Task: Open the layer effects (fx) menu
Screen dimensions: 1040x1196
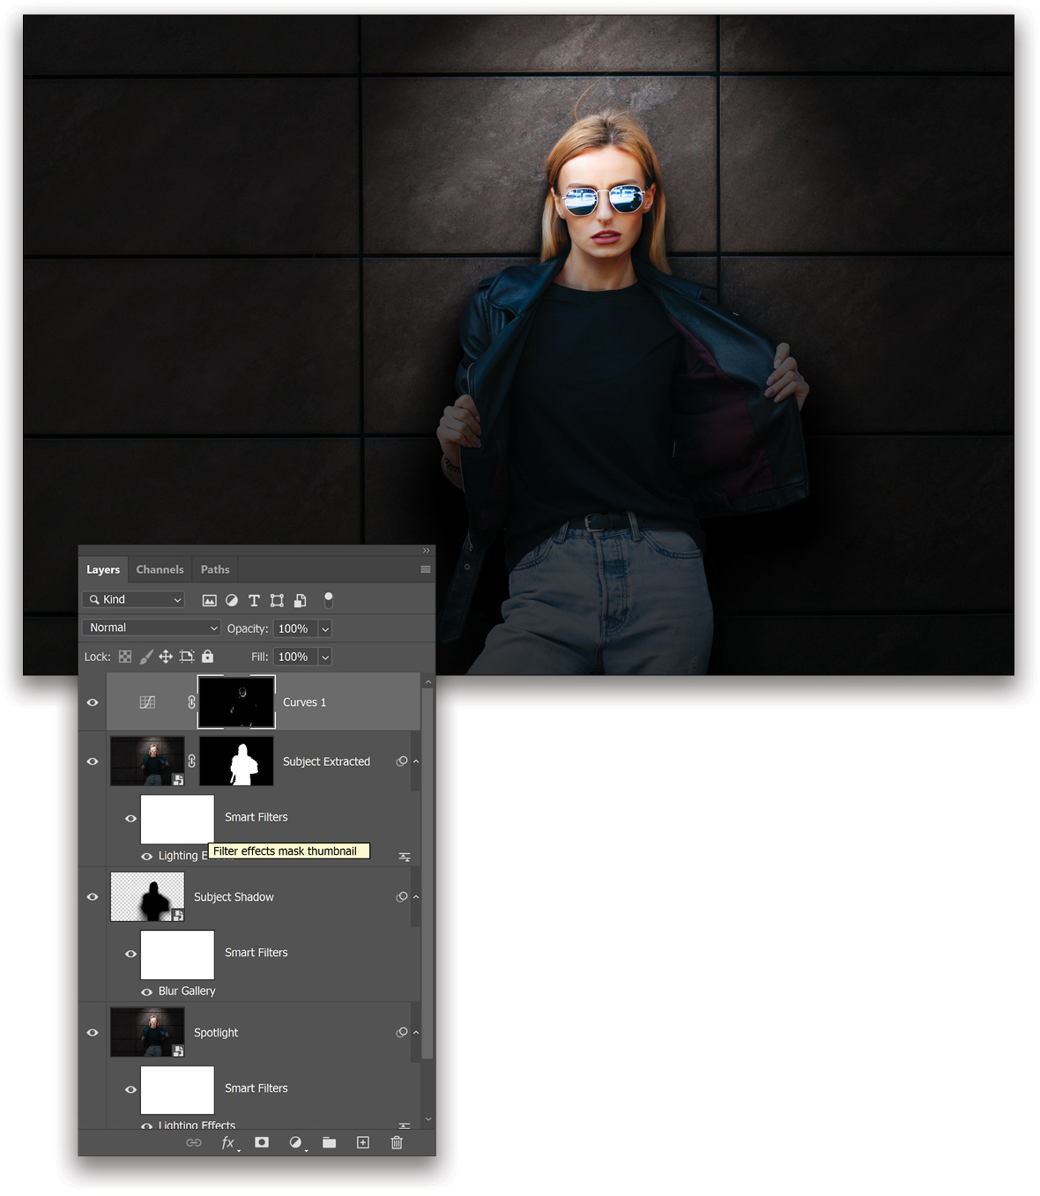Action: [227, 1142]
